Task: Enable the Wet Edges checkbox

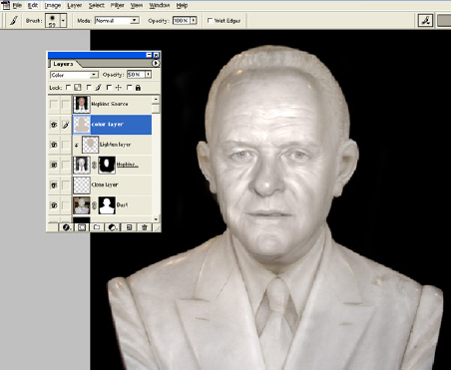Action: click(210, 21)
